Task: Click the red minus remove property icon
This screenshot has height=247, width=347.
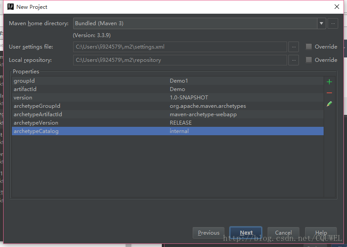Action: click(329, 93)
